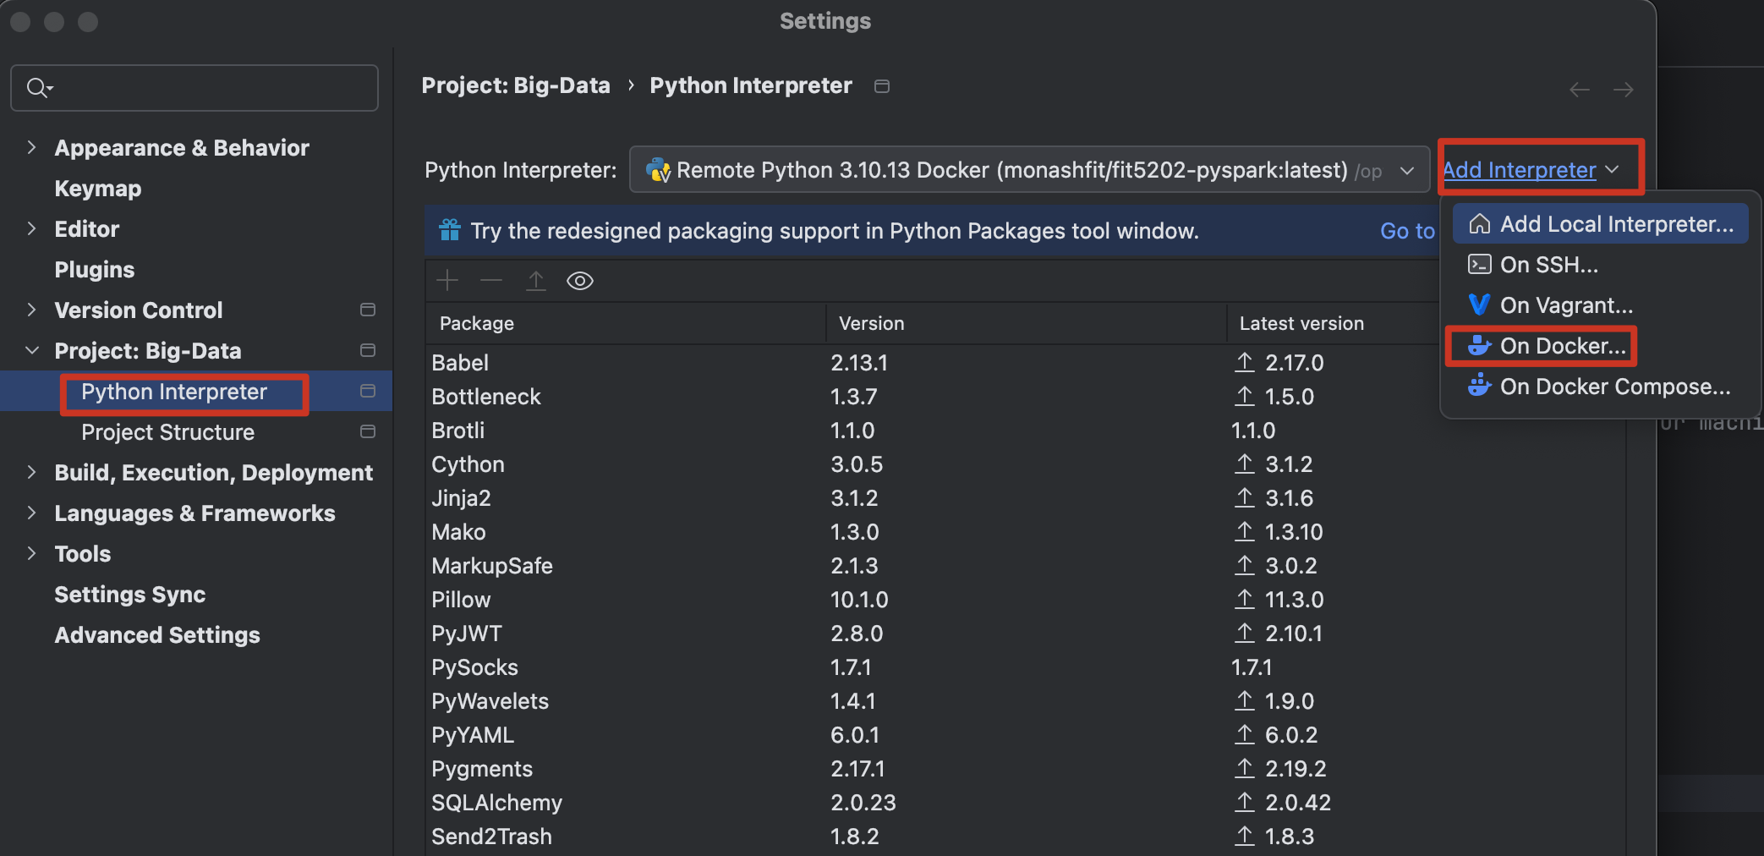Viewport: 1764px width, 856px height.
Task: Open the Plugins settings page
Action: (95, 269)
